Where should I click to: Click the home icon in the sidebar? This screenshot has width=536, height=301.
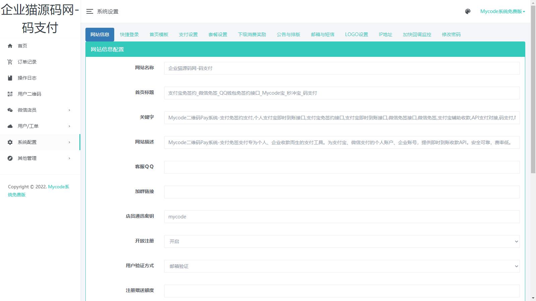tap(10, 46)
